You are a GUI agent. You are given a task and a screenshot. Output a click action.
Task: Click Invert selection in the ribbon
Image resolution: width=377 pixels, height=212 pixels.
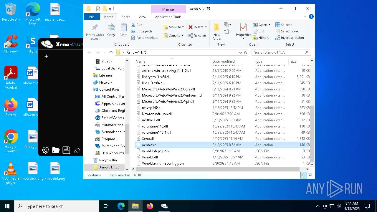pos(290,38)
